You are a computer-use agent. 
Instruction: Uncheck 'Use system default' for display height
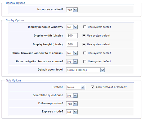[84, 44]
